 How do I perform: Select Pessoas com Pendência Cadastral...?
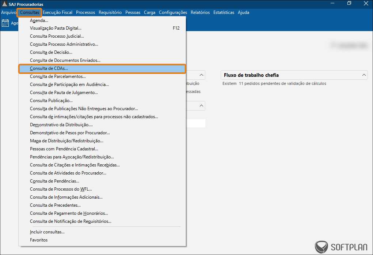102,149
